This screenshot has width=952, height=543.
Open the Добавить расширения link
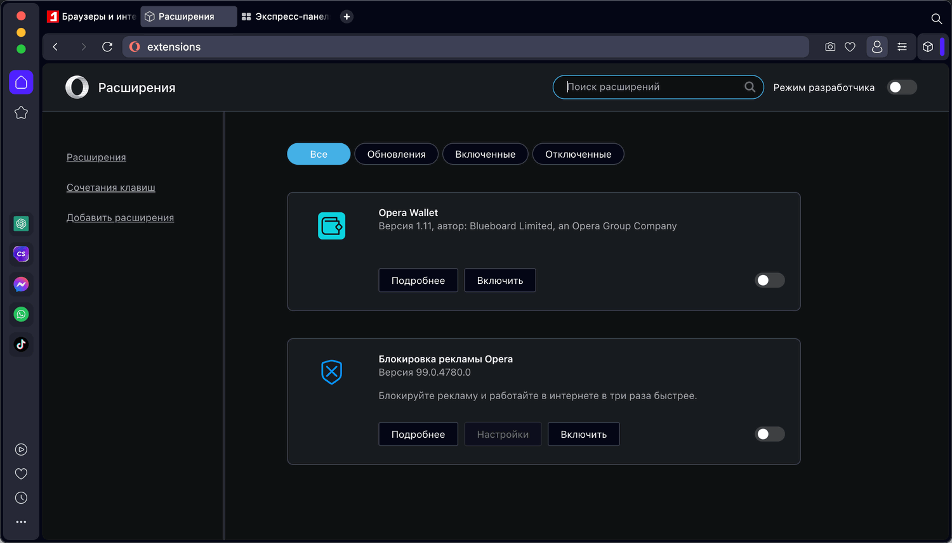[x=121, y=217]
